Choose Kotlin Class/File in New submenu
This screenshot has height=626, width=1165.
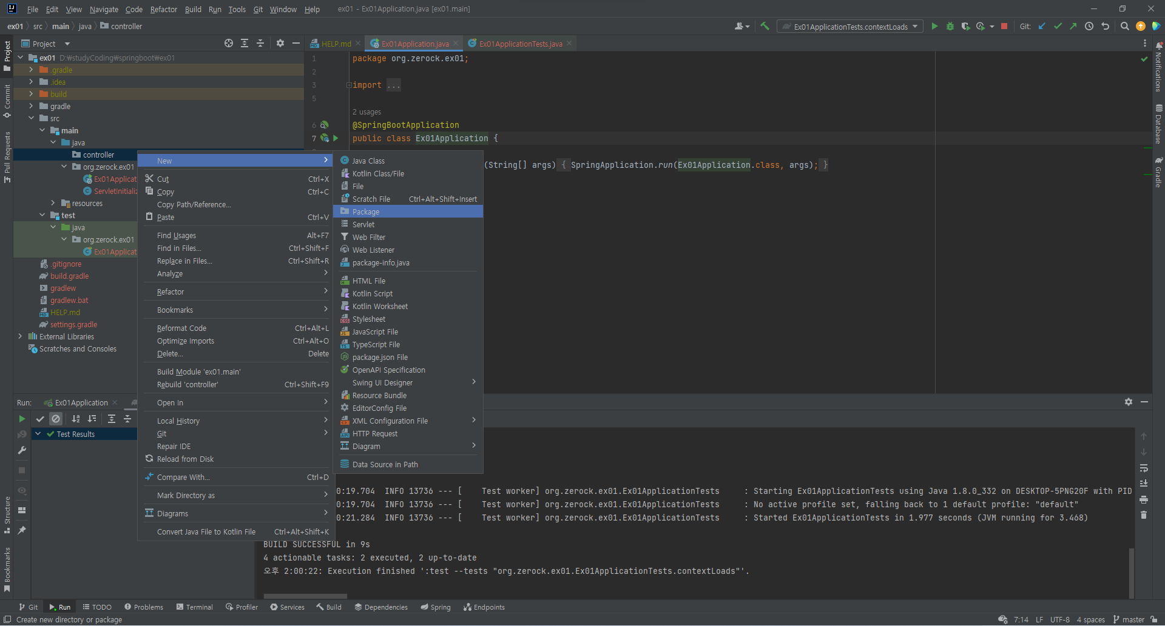click(408, 173)
